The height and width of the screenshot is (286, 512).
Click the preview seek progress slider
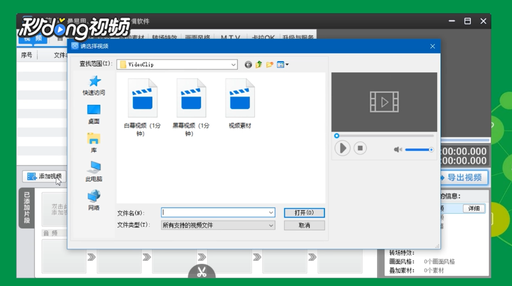(385, 136)
